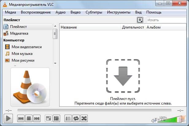Click the VLC cone icon in the title bar

(x=5, y=5)
